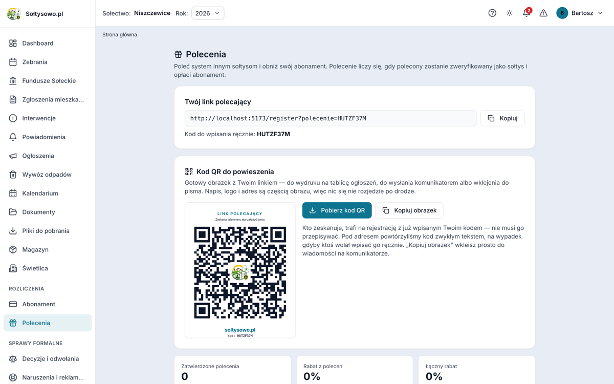Click the Kopiuj obrazek button
614x384 pixels.
coord(409,210)
